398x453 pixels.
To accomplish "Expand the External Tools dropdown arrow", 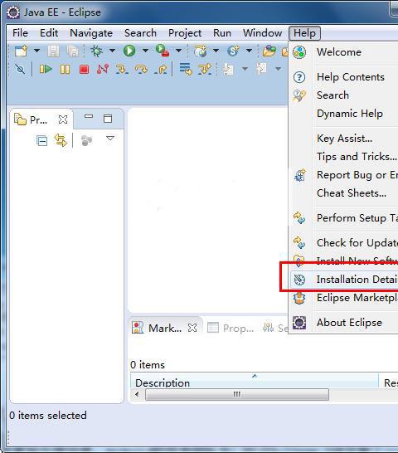I will coord(179,51).
